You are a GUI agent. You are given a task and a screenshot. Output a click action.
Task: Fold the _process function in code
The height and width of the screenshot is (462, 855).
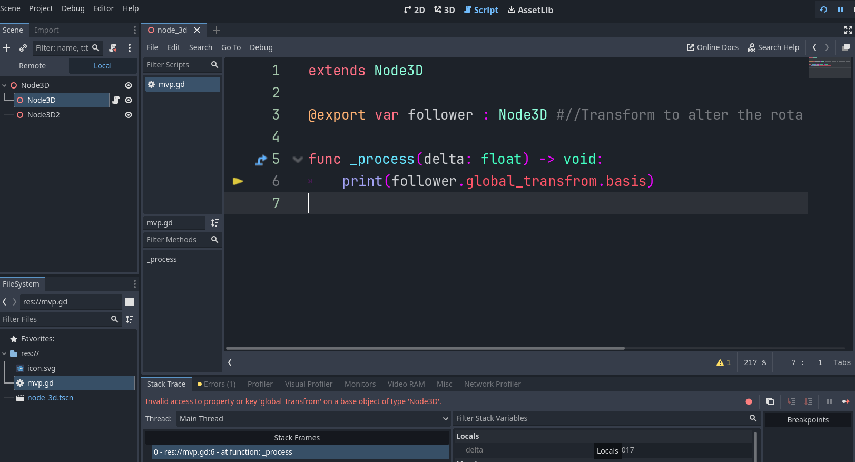coord(298,159)
